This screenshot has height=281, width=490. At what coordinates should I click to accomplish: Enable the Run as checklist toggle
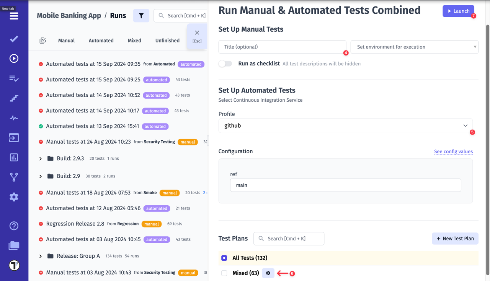pos(225,63)
